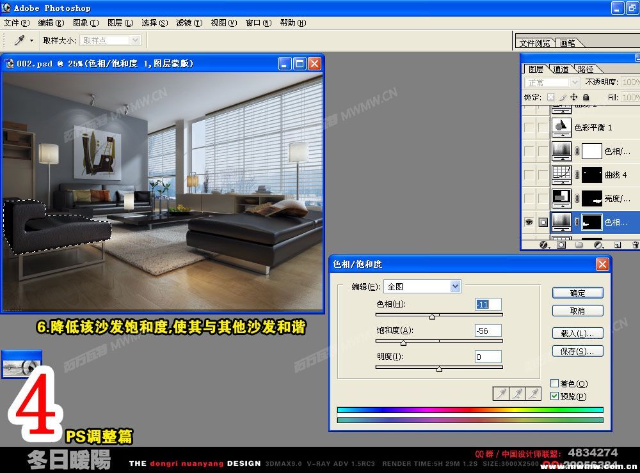Toggle lock image pixels brush icon

click(x=563, y=97)
